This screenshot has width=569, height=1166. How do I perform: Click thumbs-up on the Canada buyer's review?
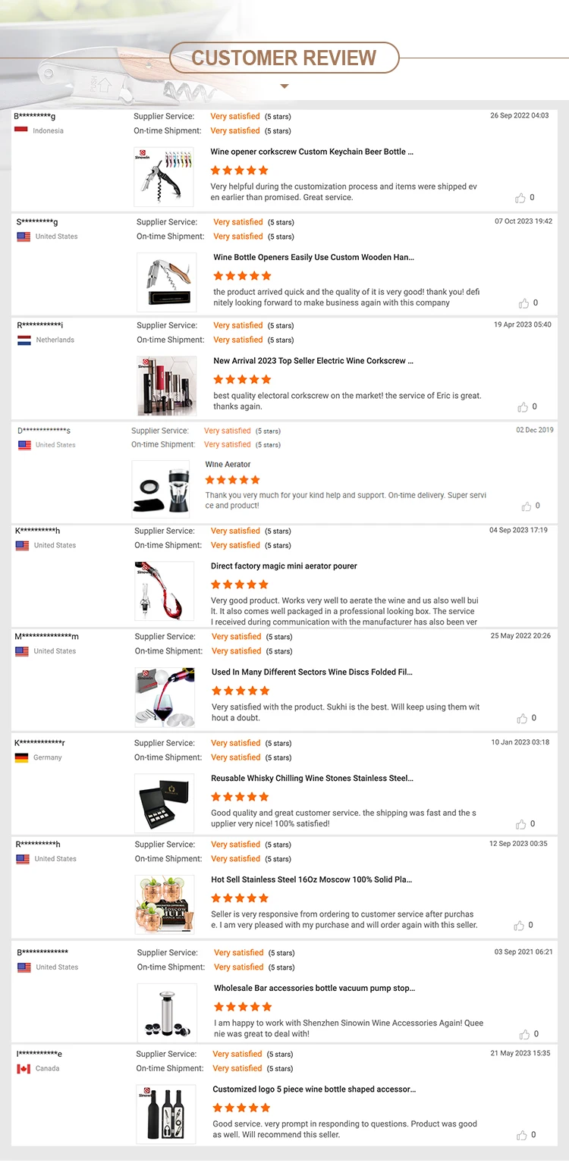coord(523,1136)
